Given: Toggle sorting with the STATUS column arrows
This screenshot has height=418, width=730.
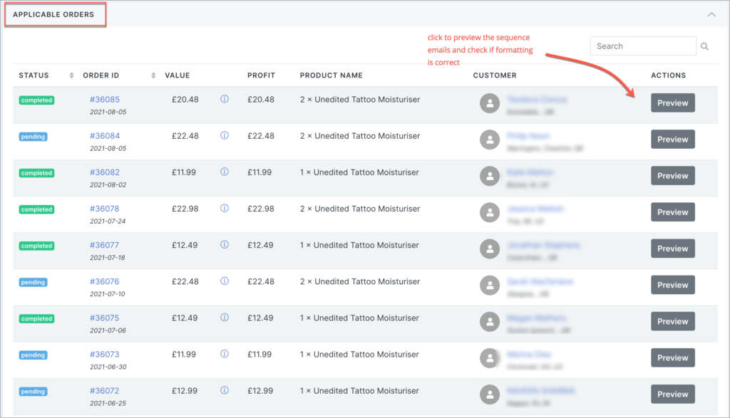Looking at the screenshot, I should [x=71, y=75].
